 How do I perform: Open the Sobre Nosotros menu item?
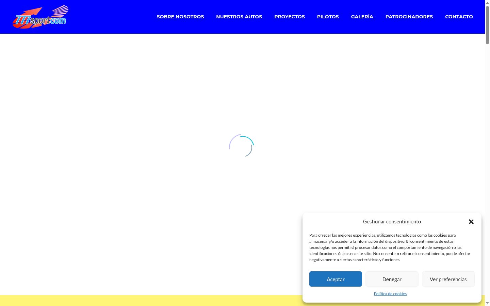tap(180, 17)
